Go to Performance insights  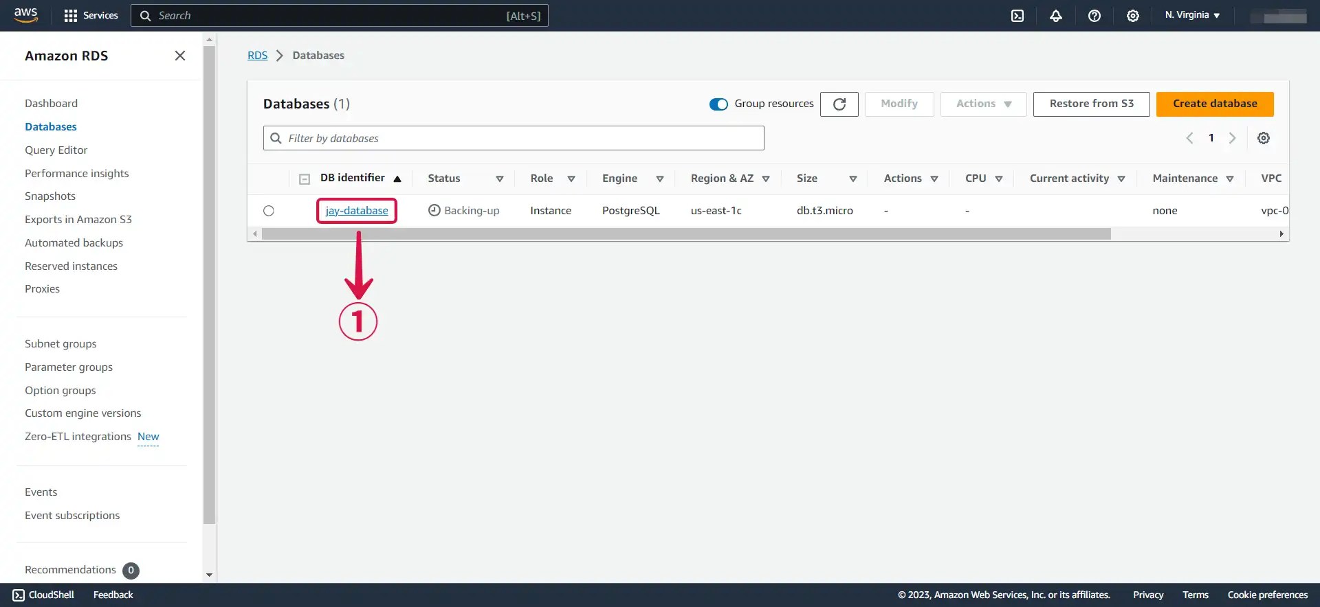coord(76,173)
